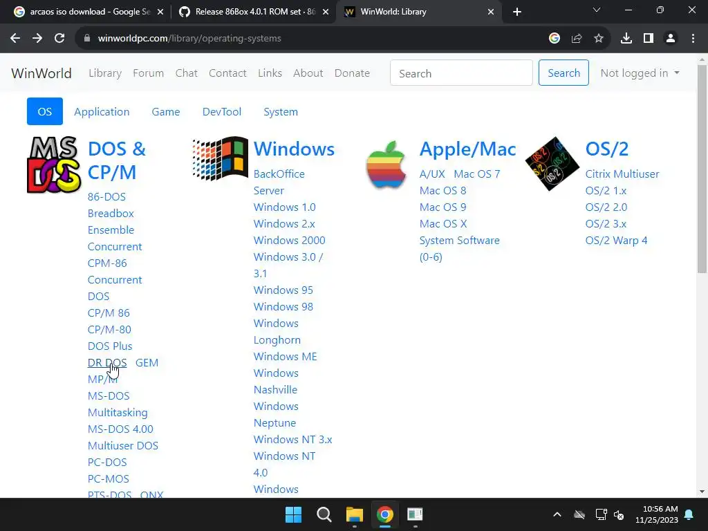Open the DR DOS link
Image resolution: width=708 pixels, height=531 pixels.
click(107, 362)
